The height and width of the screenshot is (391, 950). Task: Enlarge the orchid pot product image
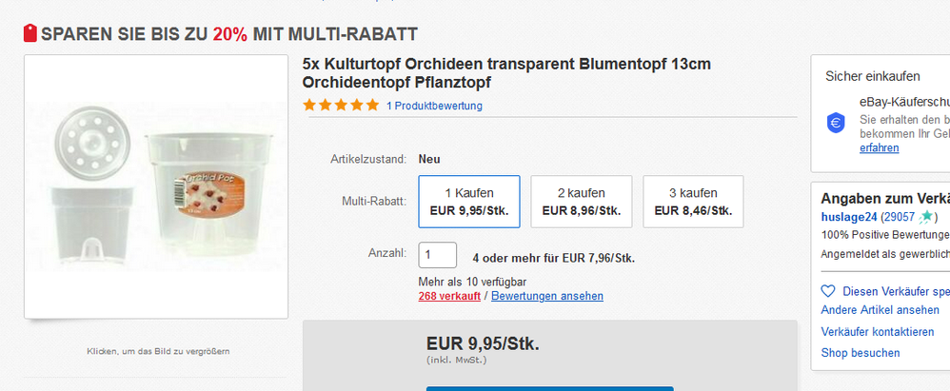click(x=156, y=186)
